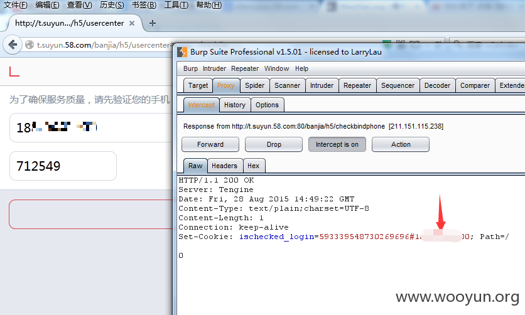The height and width of the screenshot is (315, 525).
Task: Switch to the Hex view tab
Action: pyautogui.click(x=254, y=166)
